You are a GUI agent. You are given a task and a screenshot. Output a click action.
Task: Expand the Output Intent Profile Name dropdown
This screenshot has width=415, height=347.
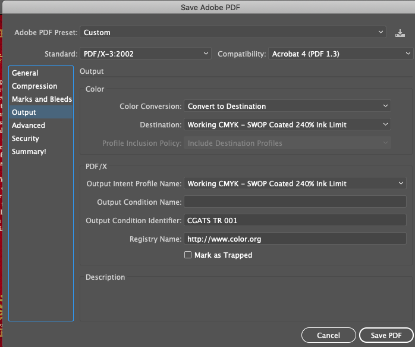295,184
